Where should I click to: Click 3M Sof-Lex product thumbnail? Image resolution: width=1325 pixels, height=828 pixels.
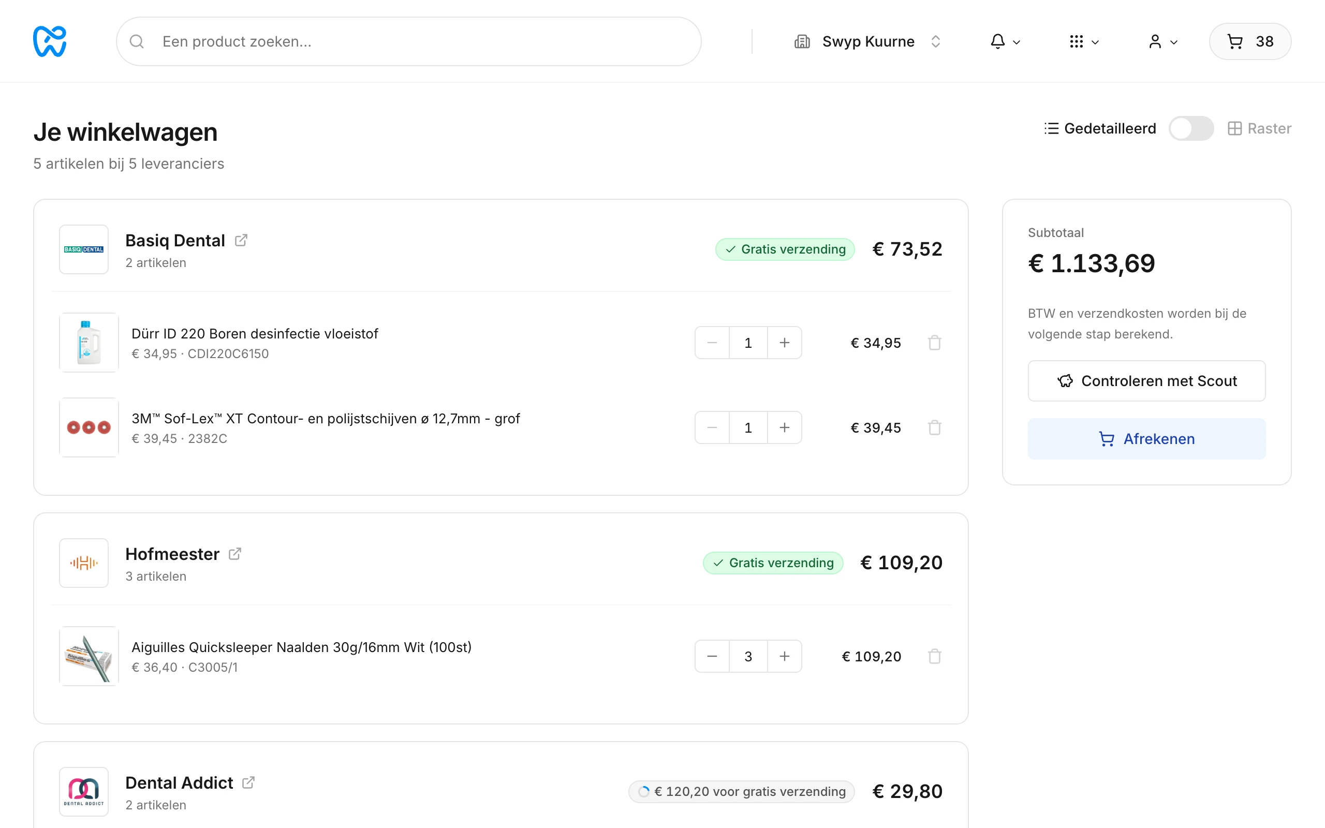click(89, 427)
